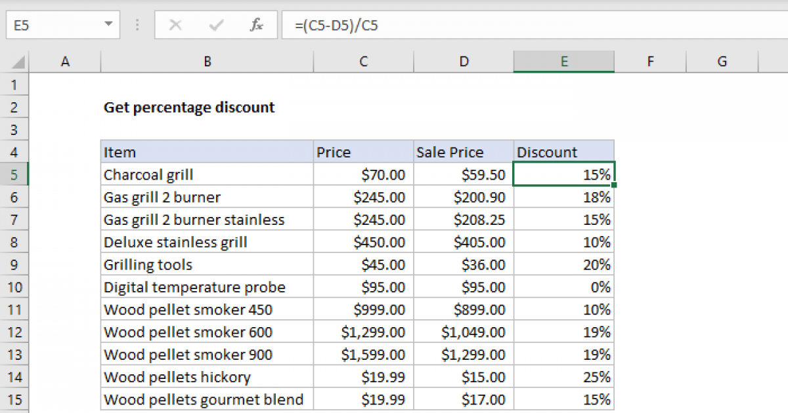Click the fill handle of cell E5
Viewport: 788px width, 413px height.
pos(613,186)
